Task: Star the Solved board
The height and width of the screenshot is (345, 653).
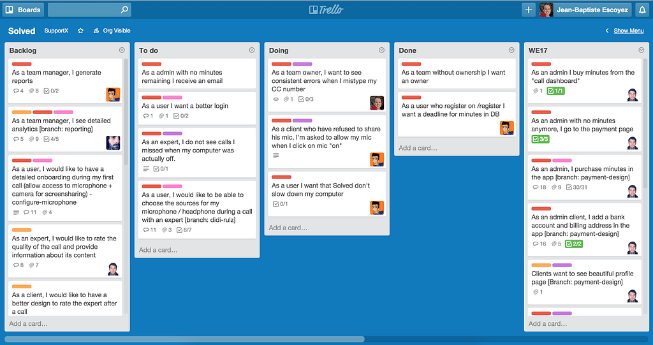Action: [80, 31]
